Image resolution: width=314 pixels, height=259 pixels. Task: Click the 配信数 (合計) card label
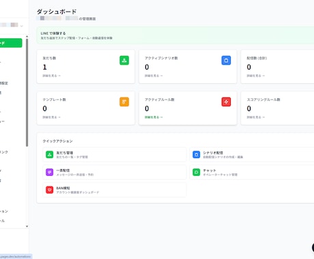[x=257, y=58]
